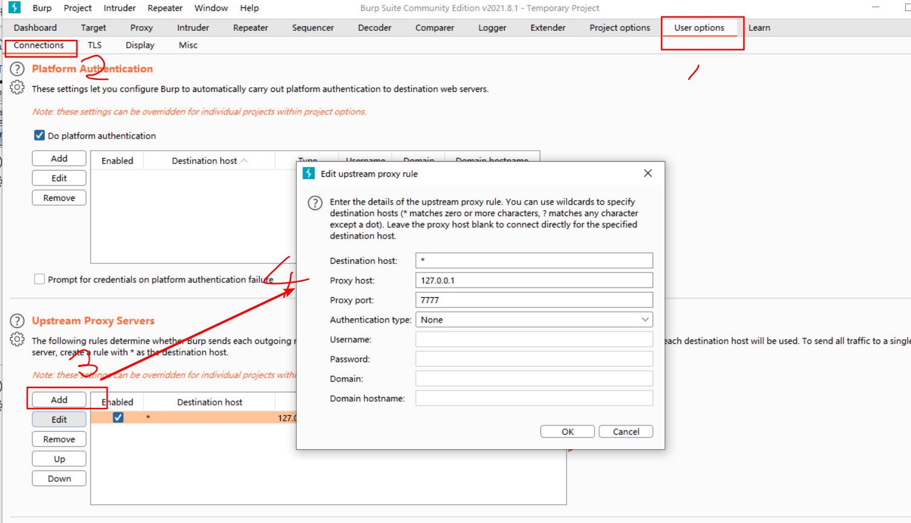
Task: Confirm the proxy rule with OK
Action: 567,432
